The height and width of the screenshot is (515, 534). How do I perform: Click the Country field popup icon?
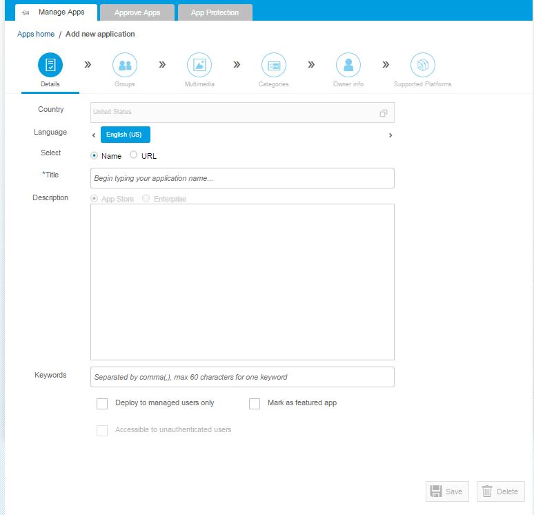pos(384,113)
